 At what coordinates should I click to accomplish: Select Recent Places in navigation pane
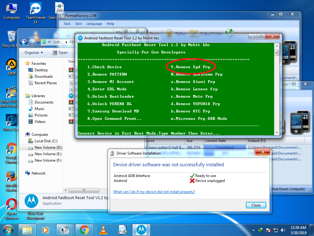(42, 83)
